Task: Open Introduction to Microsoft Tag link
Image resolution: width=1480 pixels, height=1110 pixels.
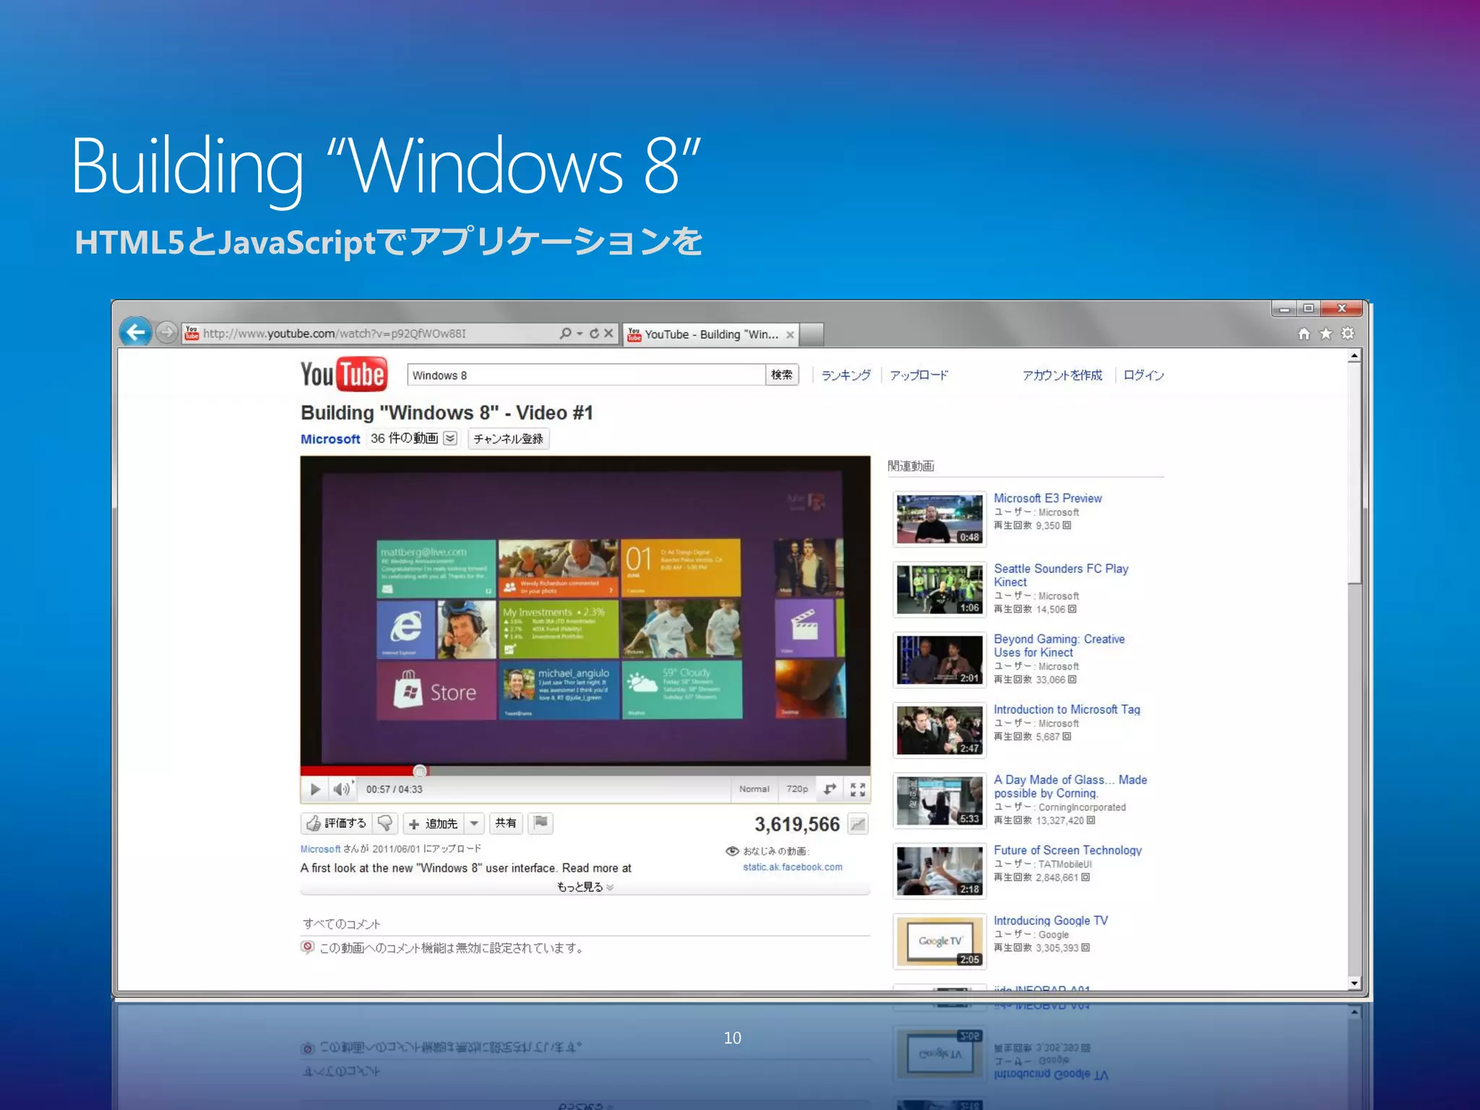Action: [x=1067, y=710]
